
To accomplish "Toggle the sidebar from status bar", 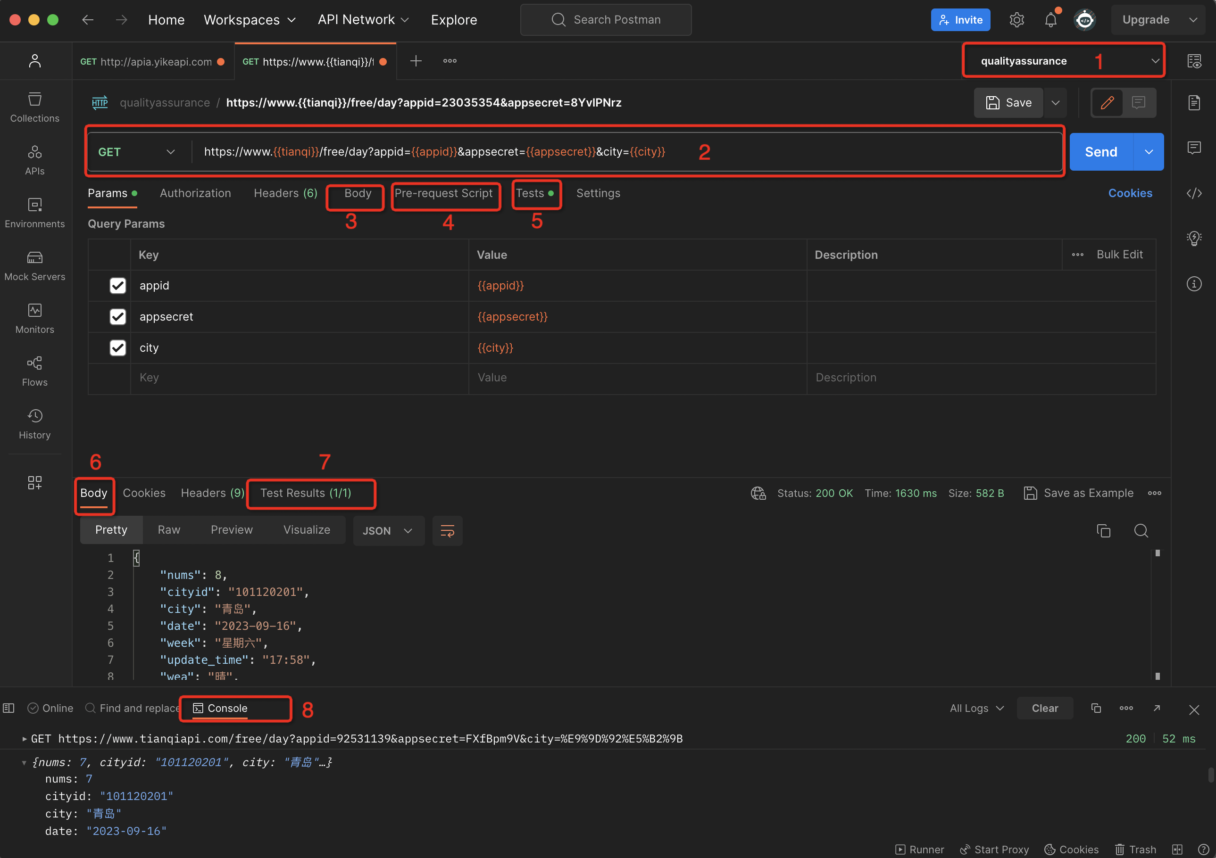I will (x=8, y=708).
